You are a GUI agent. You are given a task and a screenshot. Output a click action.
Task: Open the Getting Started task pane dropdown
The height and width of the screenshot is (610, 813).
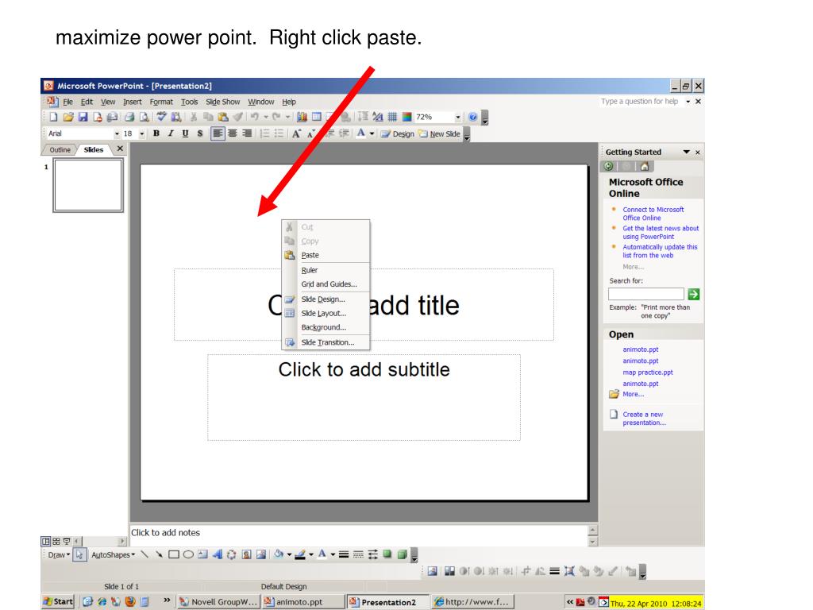(x=686, y=152)
